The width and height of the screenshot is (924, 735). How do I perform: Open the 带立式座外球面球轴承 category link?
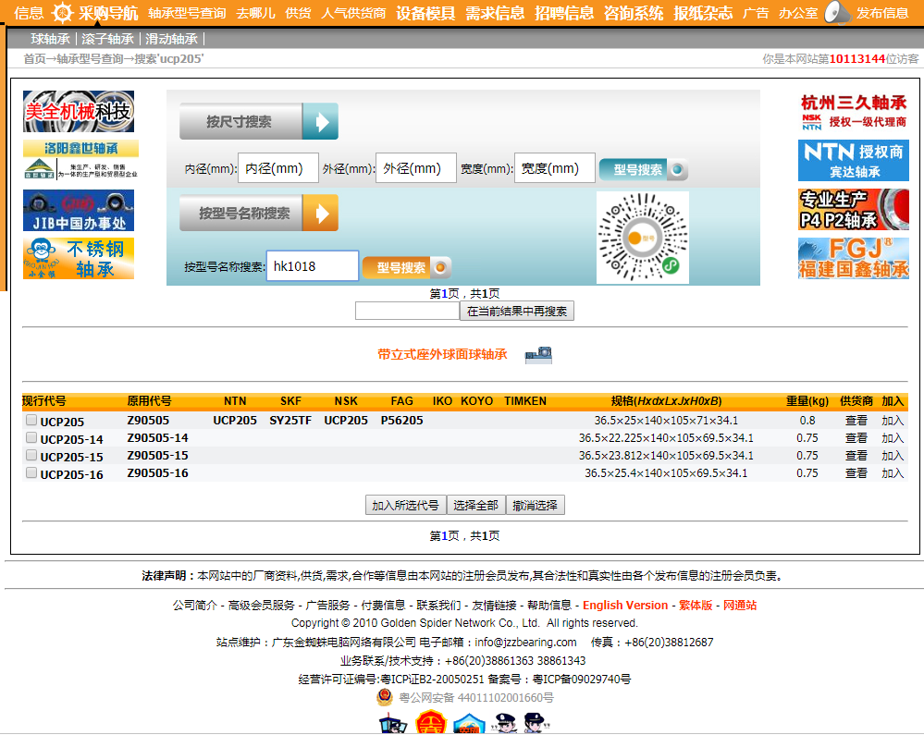pyautogui.click(x=442, y=354)
